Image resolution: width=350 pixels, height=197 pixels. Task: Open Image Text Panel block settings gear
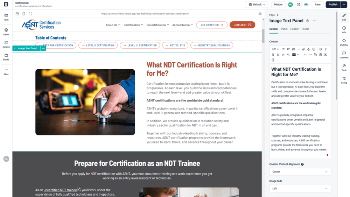(308, 21)
